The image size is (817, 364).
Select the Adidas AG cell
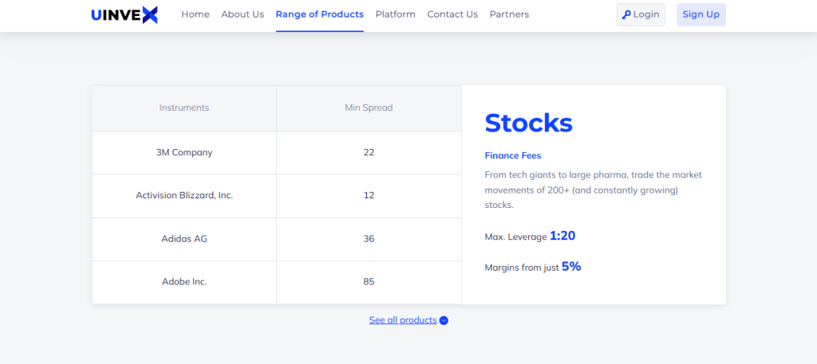point(184,239)
